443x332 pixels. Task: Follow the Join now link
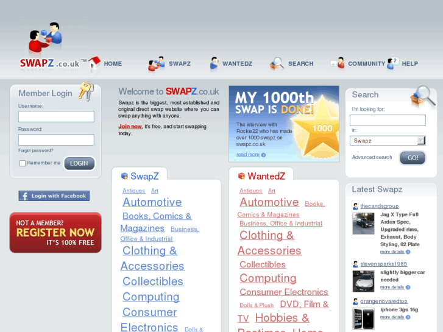pyautogui.click(x=130, y=126)
